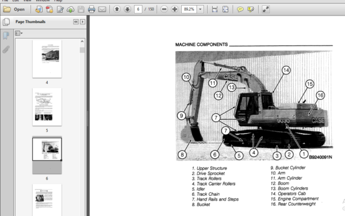Open the zoom percentage dropdown

point(200,9)
